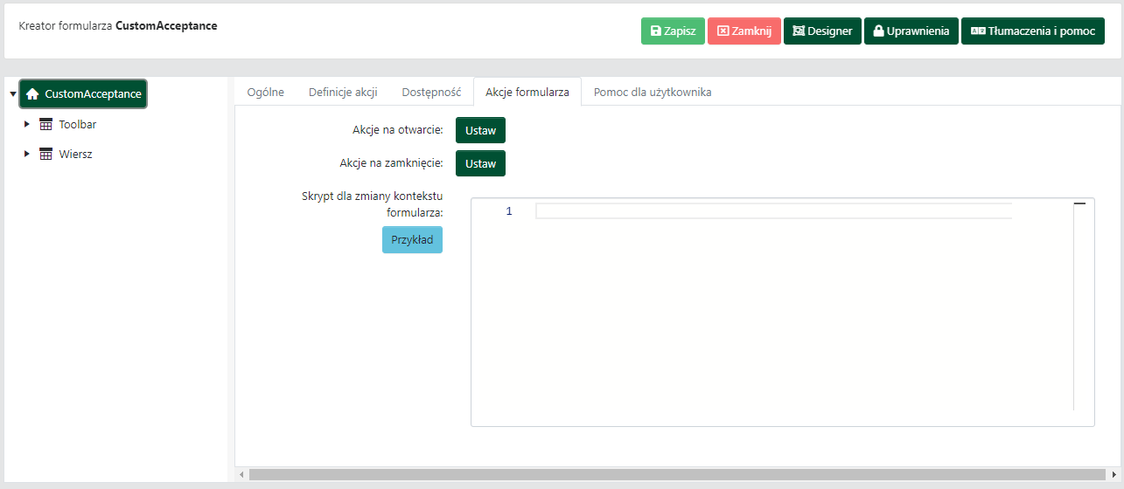Image resolution: width=1124 pixels, height=489 pixels.
Task: Show script example with Przykład button
Action: point(412,239)
